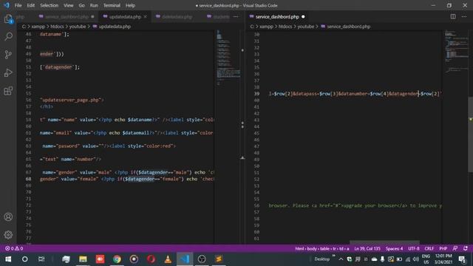
Task: Open Sublime Text from taskbar
Action: coord(219,259)
